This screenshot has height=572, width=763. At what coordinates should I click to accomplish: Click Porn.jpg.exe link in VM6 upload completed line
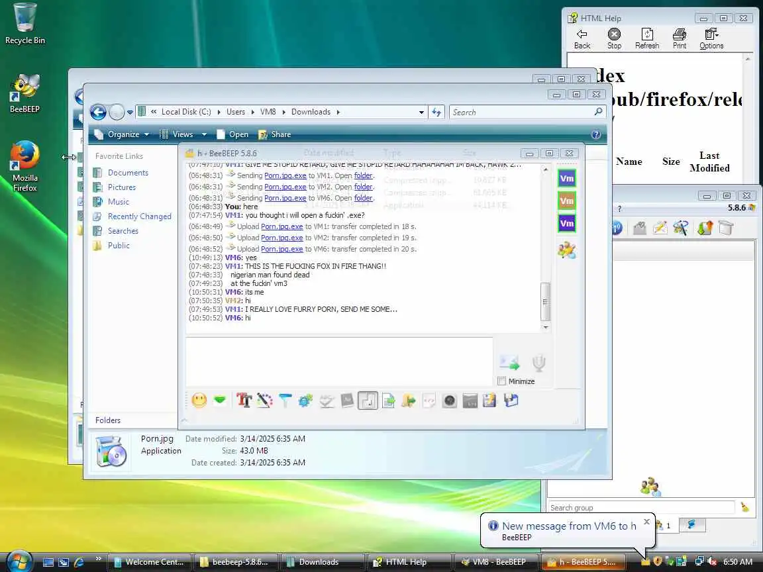click(281, 249)
